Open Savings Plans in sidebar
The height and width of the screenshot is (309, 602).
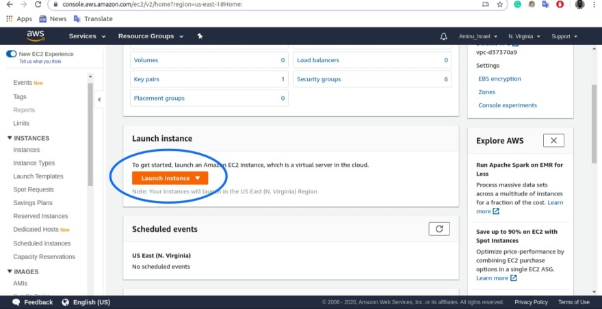pyautogui.click(x=33, y=202)
